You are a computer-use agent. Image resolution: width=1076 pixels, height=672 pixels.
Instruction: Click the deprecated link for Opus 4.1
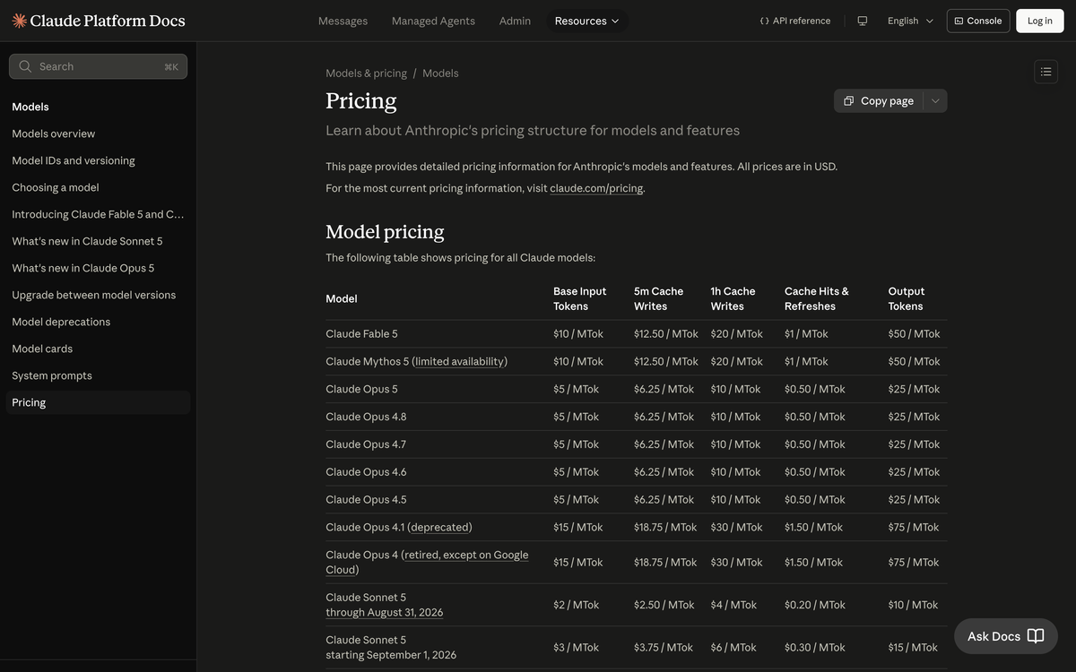(439, 528)
